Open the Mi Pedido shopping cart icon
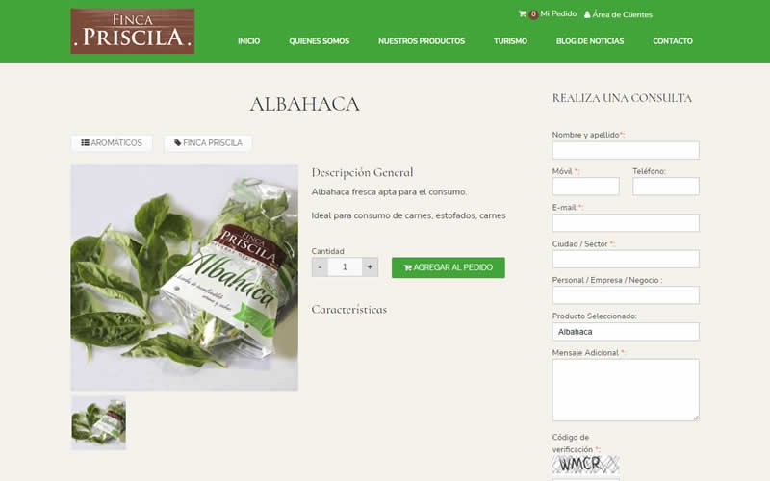 point(522,14)
